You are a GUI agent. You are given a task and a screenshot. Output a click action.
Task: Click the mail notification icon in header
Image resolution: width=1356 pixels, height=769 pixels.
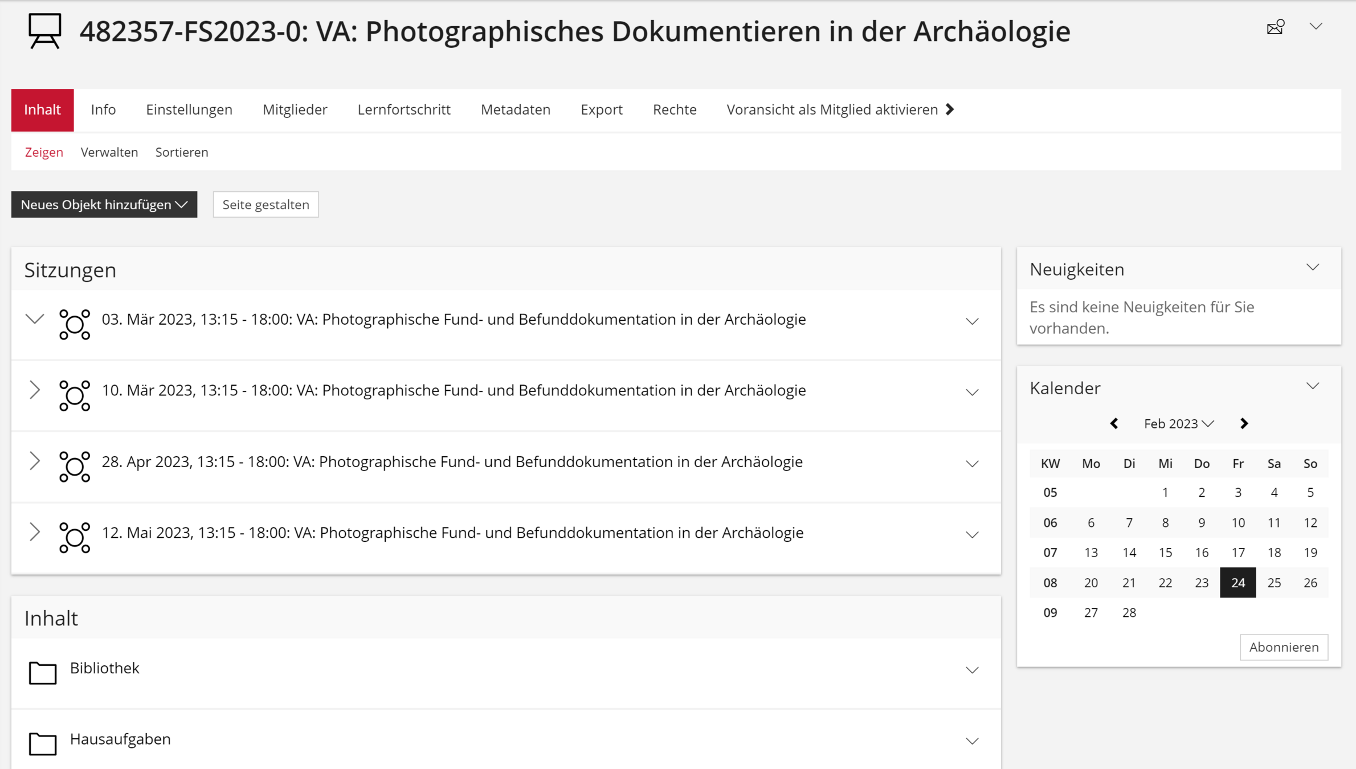(x=1275, y=27)
